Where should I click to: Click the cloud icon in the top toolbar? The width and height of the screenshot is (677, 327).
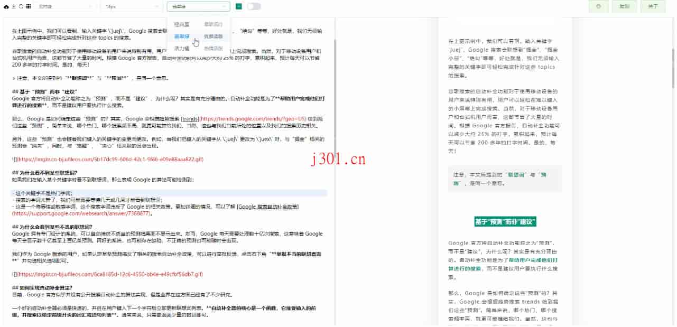[6, 6]
